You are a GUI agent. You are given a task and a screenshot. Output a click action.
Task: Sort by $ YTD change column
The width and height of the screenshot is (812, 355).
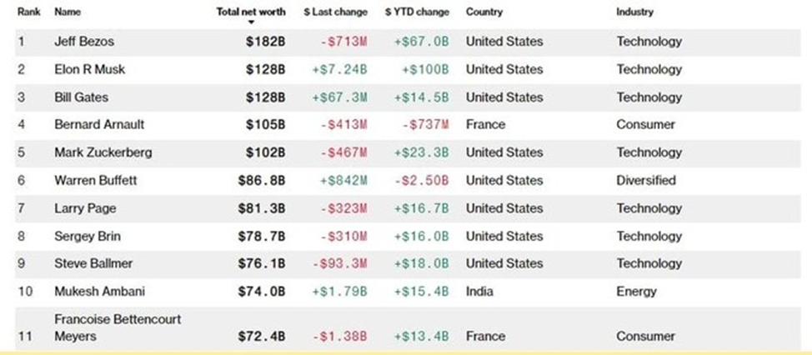click(417, 12)
